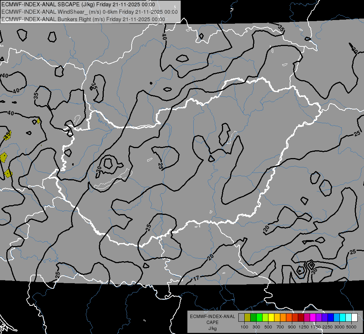This screenshot has height=334, width=364.
Task: Click the 5000 legend value
Action: click(351, 327)
